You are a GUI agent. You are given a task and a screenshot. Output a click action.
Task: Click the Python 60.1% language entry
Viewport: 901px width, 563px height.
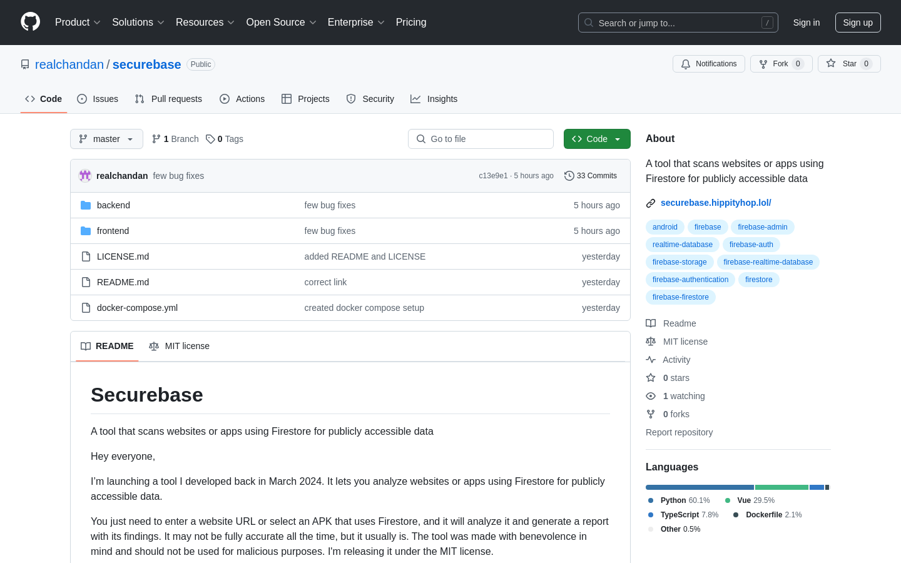679,500
